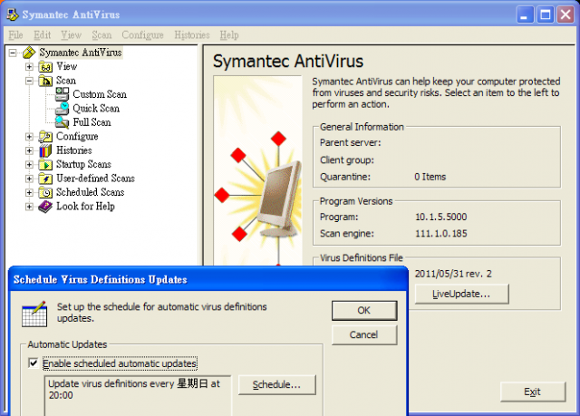Click the computer monitor illustration

coord(278,199)
